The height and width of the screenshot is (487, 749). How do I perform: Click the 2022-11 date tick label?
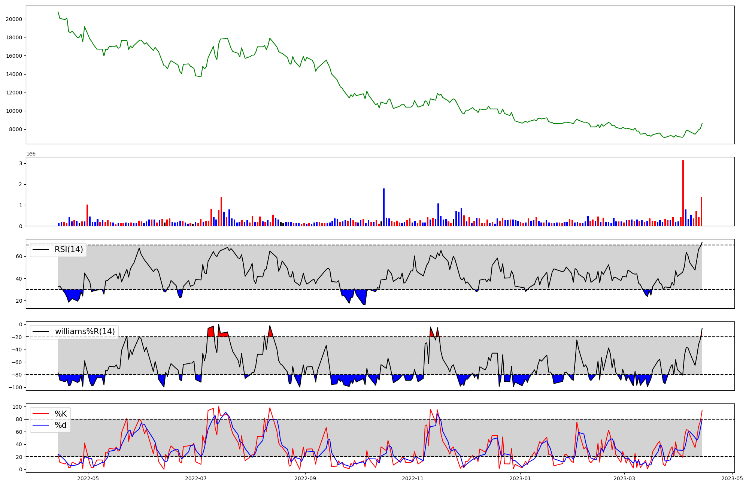(413, 478)
